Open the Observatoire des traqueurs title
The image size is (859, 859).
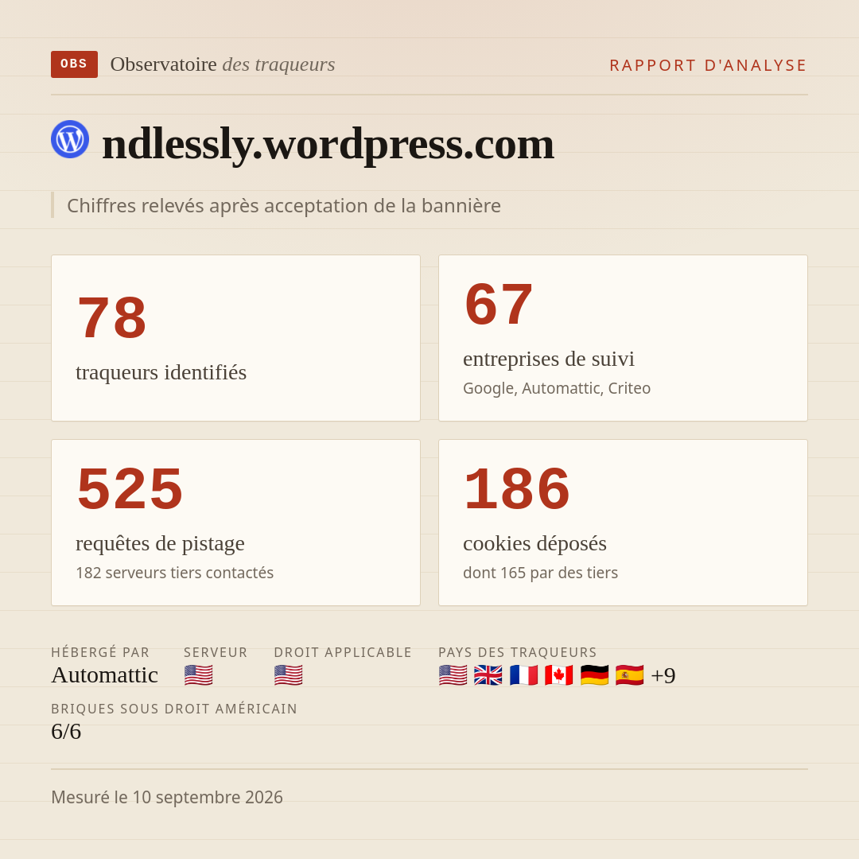(223, 64)
